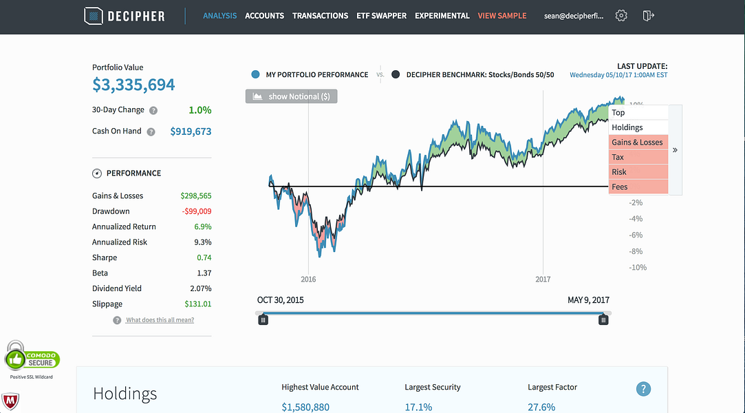
Task: Click the Annualized Return value 6.9%
Action: pyautogui.click(x=203, y=226)
